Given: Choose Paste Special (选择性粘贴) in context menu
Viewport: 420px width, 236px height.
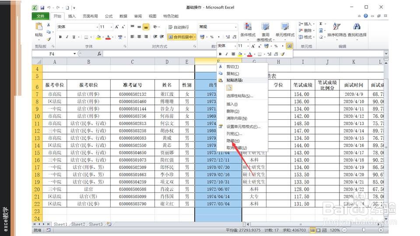Looking at the screenshot, I should click(x=243, y=96).
